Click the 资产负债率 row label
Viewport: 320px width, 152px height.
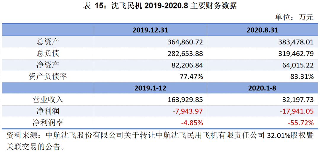(x=48, y=76)
